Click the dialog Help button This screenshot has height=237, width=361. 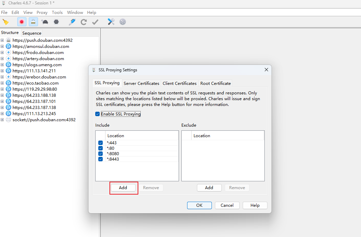coord(255,205)
